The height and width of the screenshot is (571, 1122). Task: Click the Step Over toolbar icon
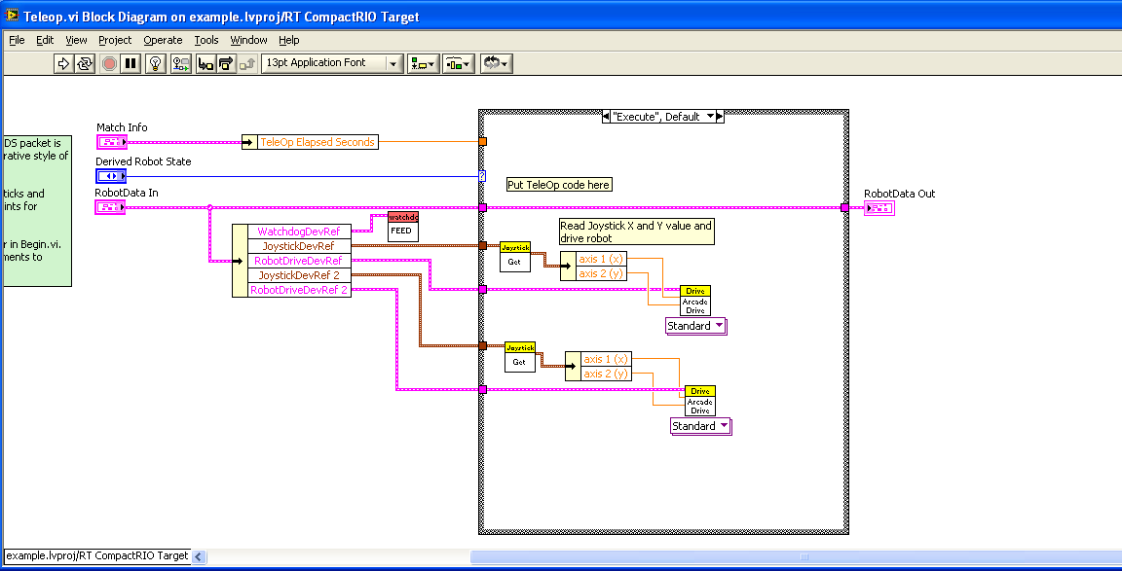(226, 63)
